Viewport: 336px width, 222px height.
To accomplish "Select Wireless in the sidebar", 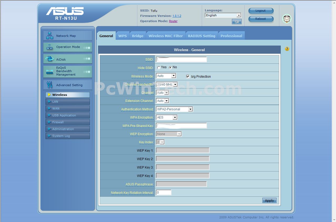I will point(68,95).
